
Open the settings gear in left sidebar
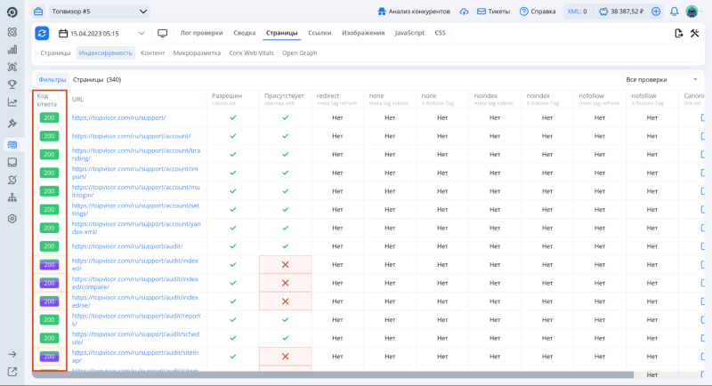pos(12,218)
